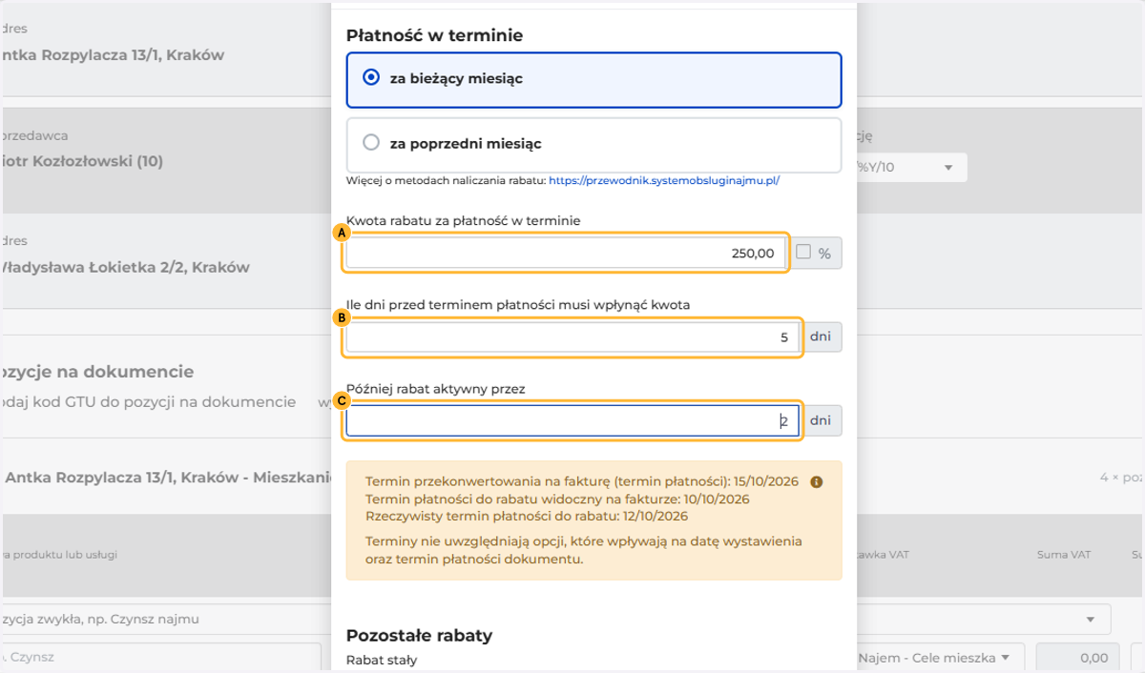Click the 'Później rabat aktywny przez' field

[572, 420]
